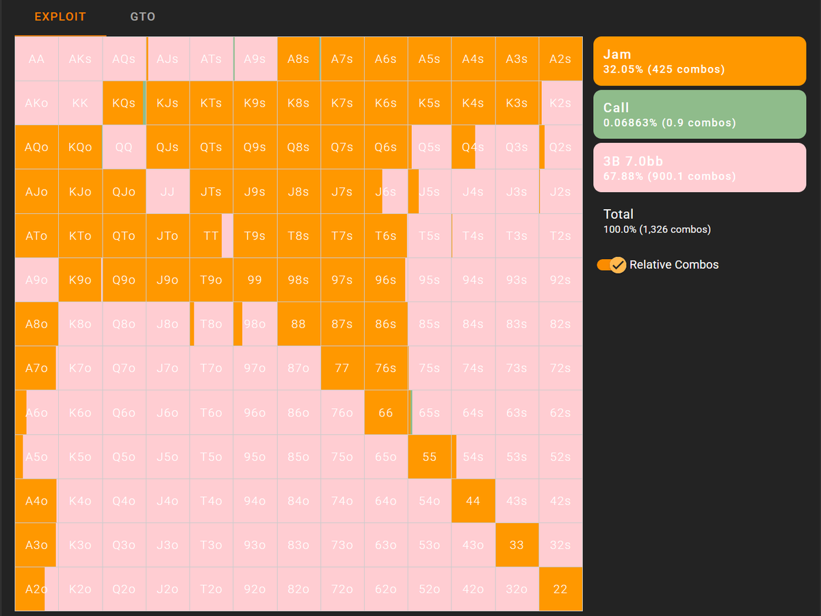821x616 pixels.
Task: Click the 65o hand cell
Action: tap(386, 457)
